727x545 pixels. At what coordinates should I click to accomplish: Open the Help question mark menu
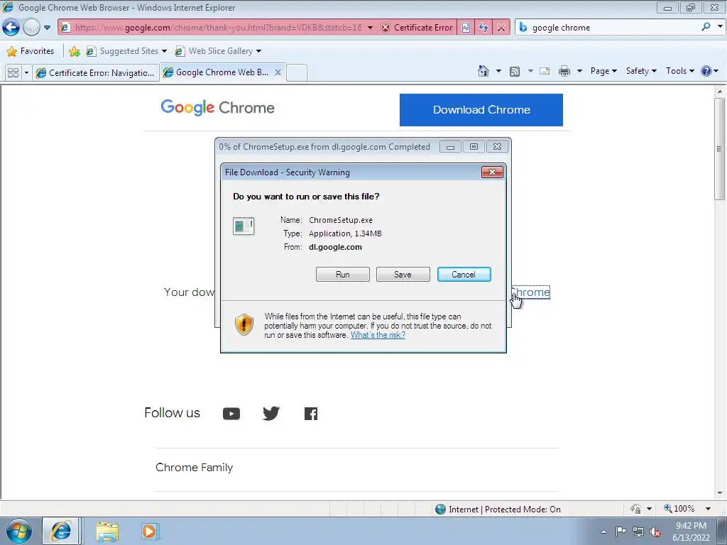pos(709,71)
